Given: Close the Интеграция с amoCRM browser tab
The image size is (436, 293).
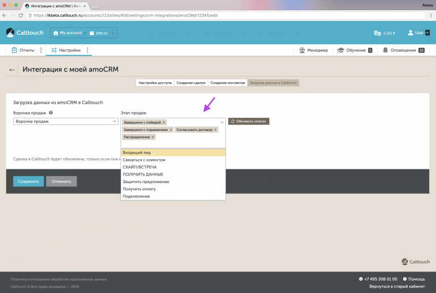Looking at the screenshot, I should point(85,6).
